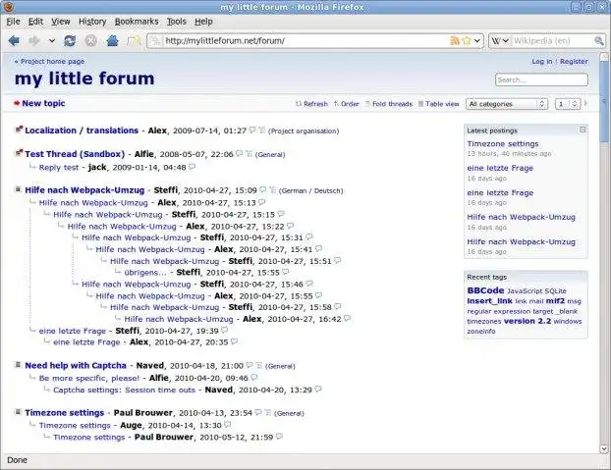Screen dimensions: 611x470
Task: Open Be more specific, please! reply
Action: click(88, 378)
